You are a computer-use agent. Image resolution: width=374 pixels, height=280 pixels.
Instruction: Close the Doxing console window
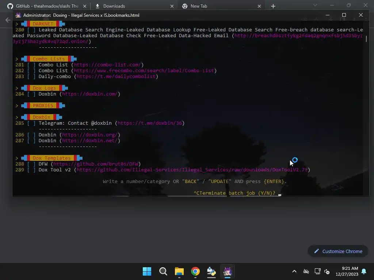click(x=361, y=15)
